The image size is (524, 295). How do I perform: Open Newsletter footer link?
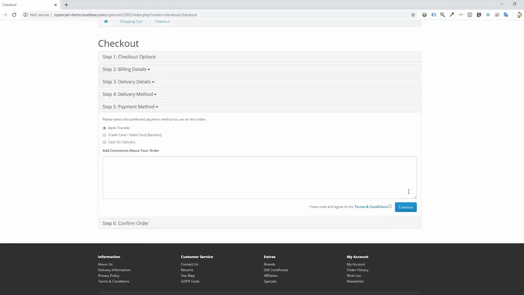coord(355,281)
